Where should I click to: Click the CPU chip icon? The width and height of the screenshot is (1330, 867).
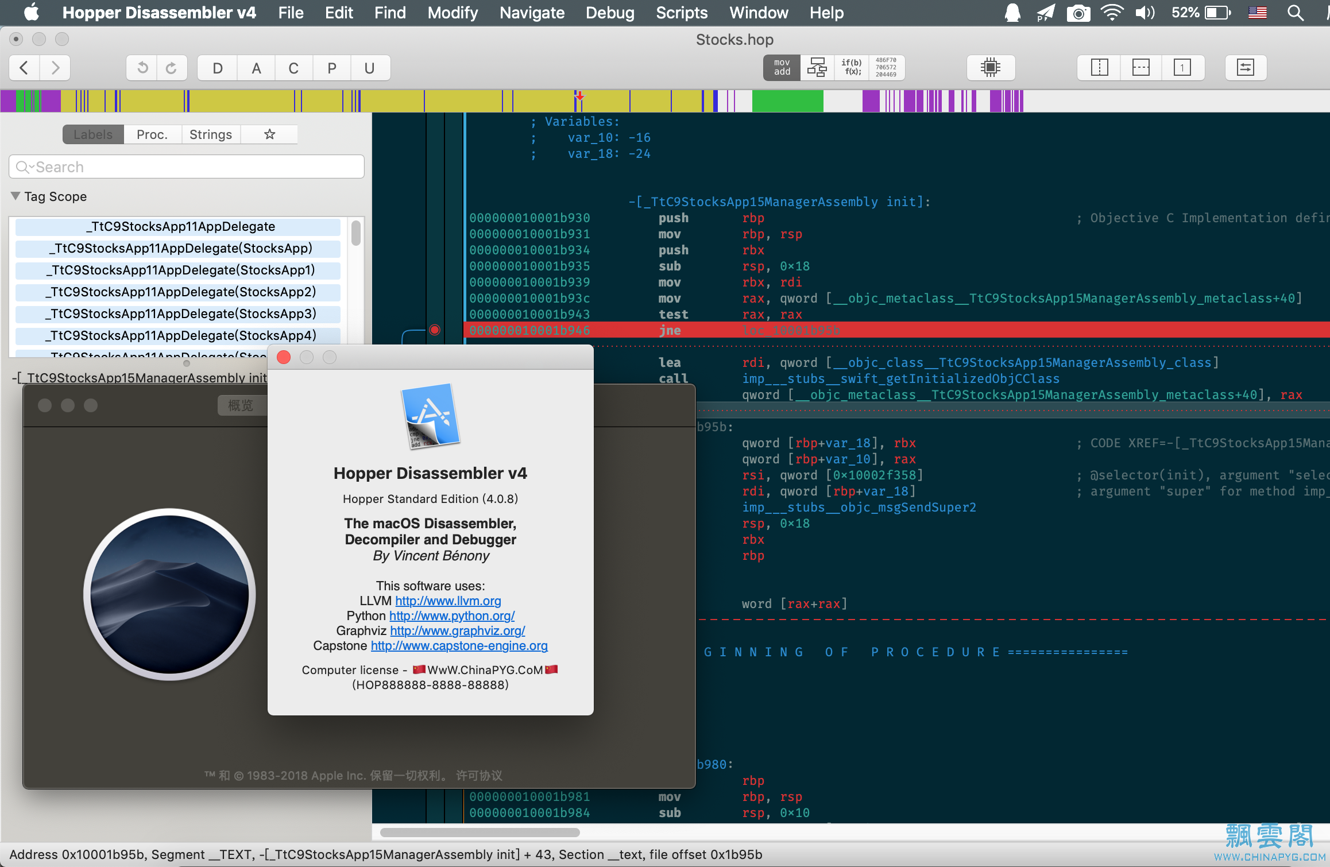991,68
